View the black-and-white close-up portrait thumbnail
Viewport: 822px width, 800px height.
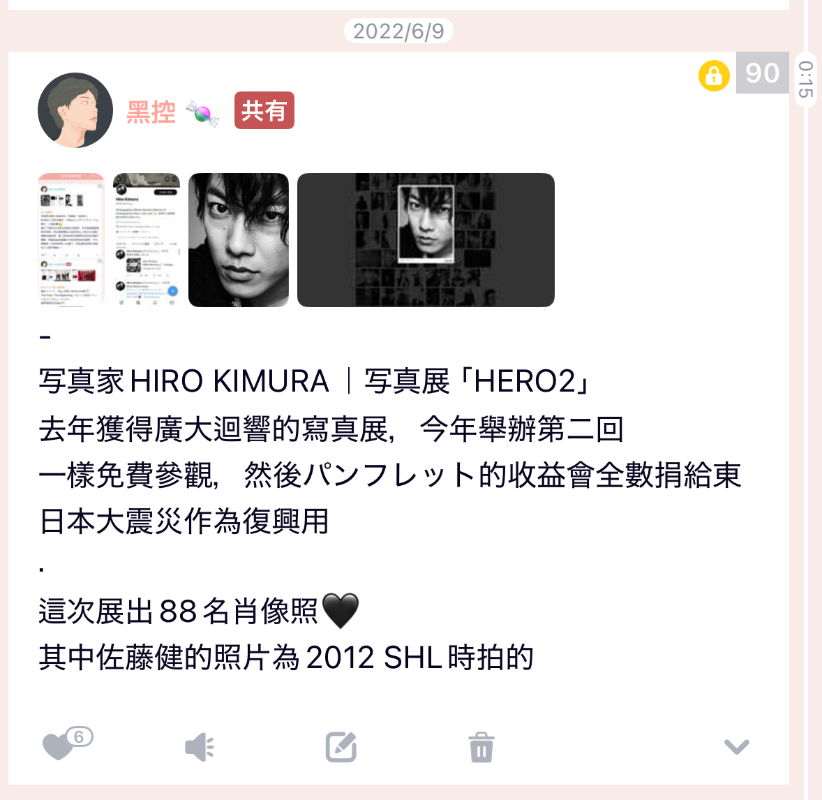[x=239, y=239]
